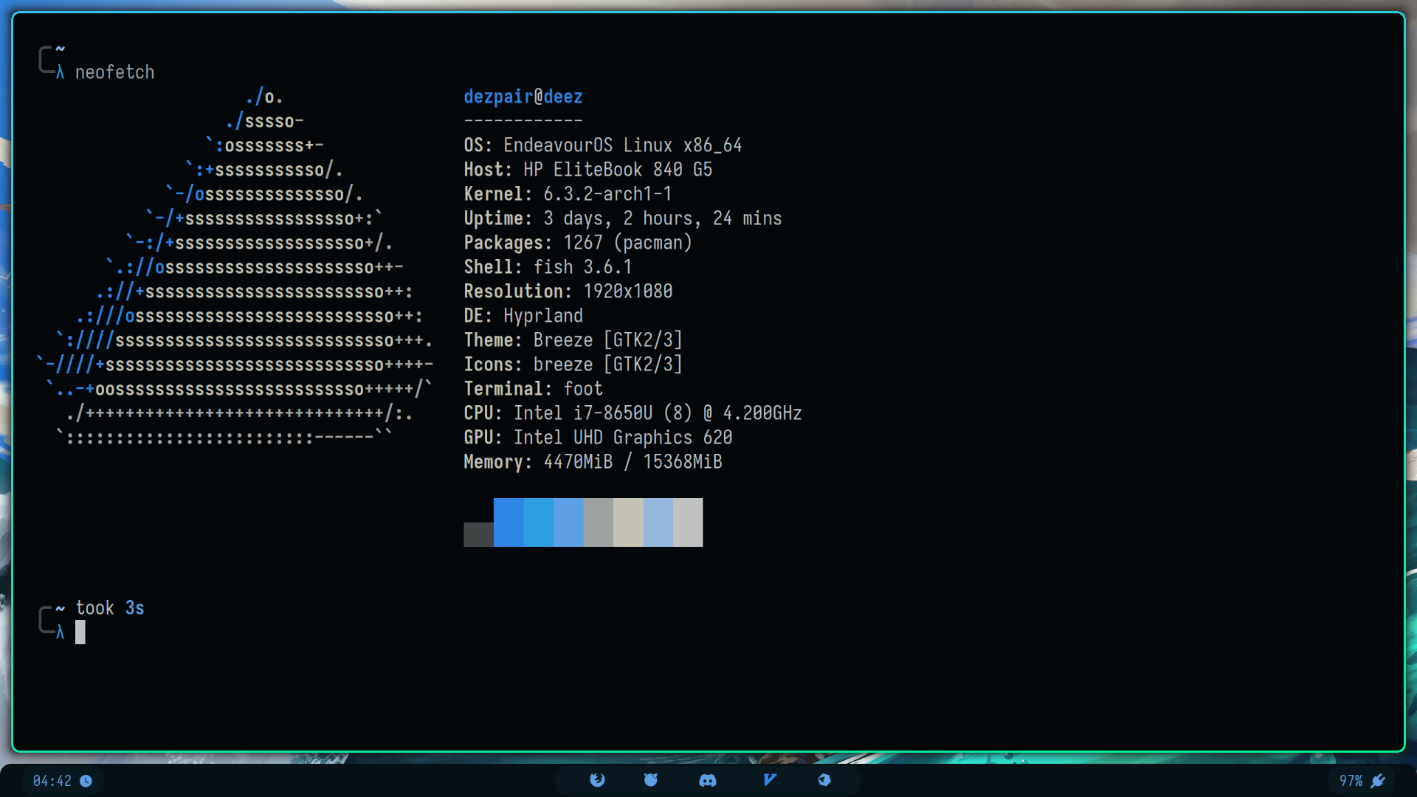Click the 'neofetch' command text
This screenshot has height=797, width=1417.
(114, 72)
